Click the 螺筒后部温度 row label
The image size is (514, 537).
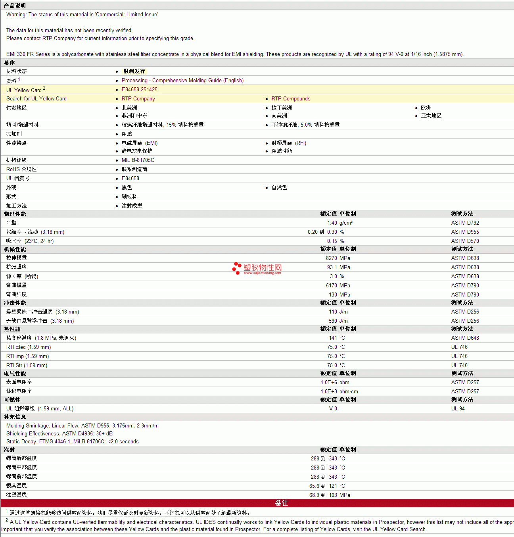[x=21, y=458]
